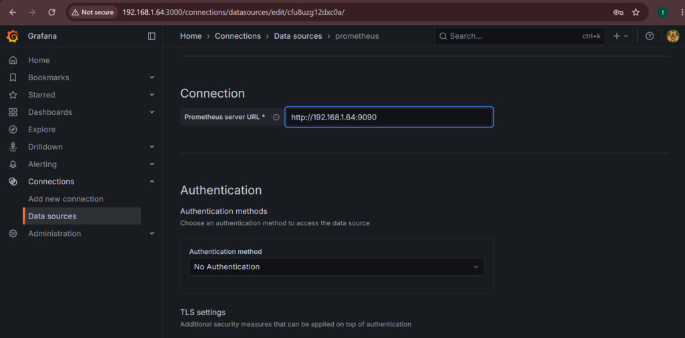Click the Authentication methods subheading
This screenshot has width=685, height=338.
coord(223,211)
